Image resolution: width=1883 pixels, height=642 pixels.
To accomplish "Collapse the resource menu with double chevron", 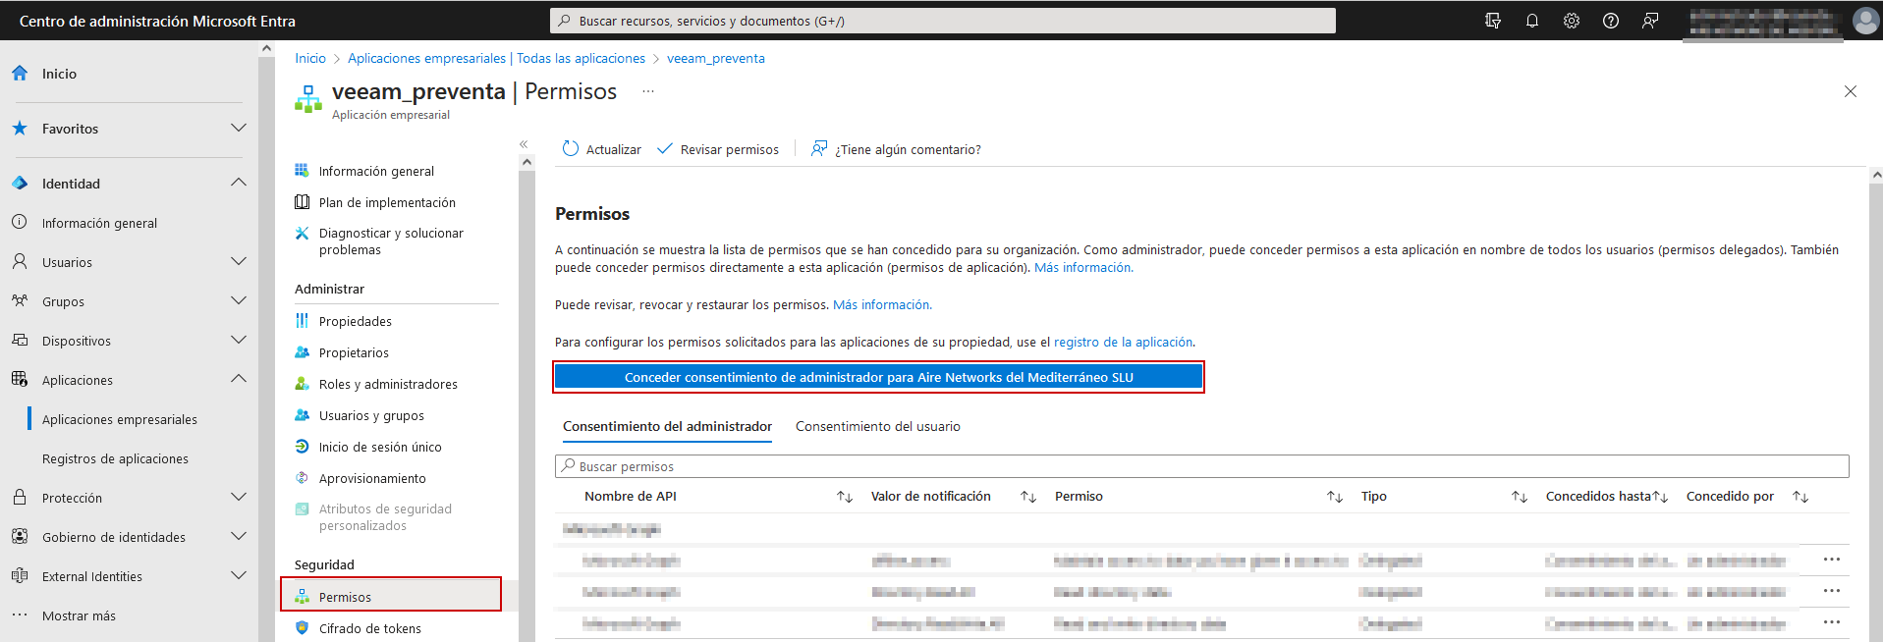I will coord(524,144).
